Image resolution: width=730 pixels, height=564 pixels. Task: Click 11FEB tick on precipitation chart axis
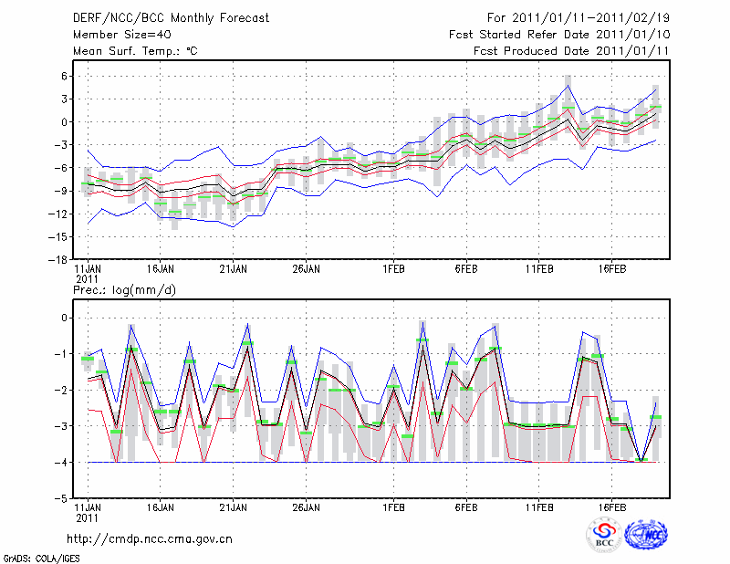coord(539,507)
